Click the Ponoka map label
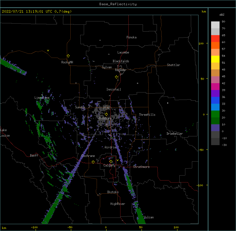This screenshot has height=231, width=236. [x=131, y=37]
